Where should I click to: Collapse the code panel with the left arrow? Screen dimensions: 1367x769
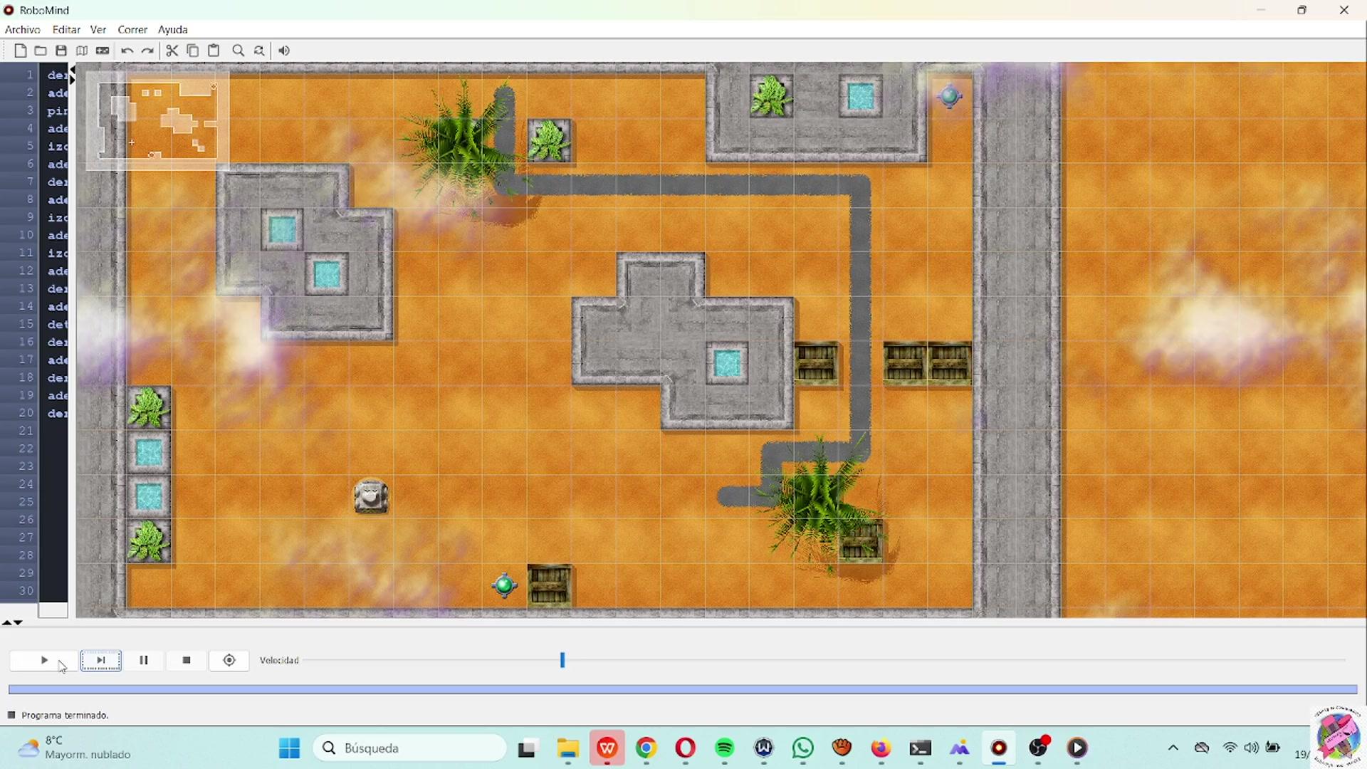point(72,70)
